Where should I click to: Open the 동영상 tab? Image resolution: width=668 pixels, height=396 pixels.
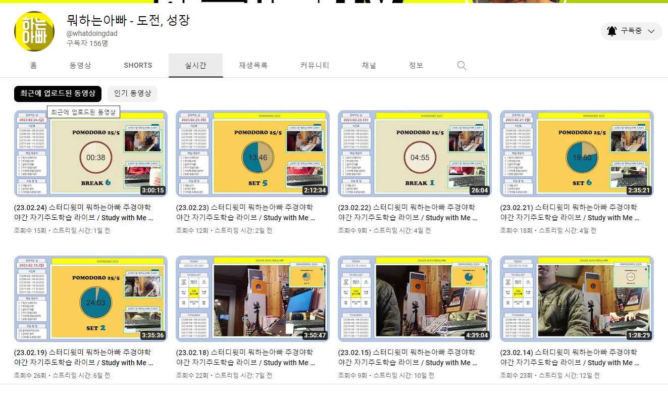pos(80,66)
